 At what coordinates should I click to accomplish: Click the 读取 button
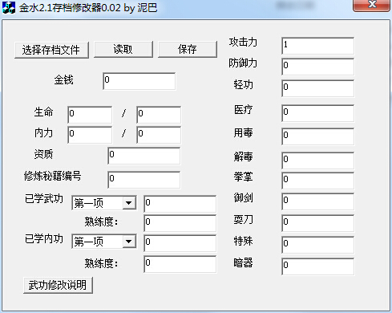[x=123, y=49]
